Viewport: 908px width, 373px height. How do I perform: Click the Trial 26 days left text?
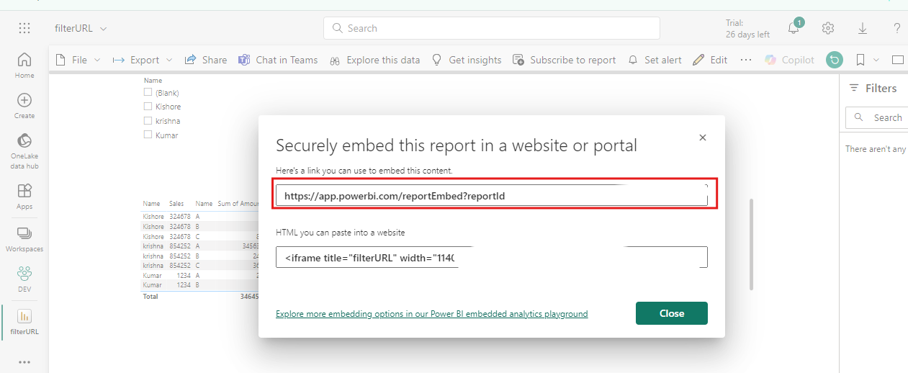pos(747,29)
